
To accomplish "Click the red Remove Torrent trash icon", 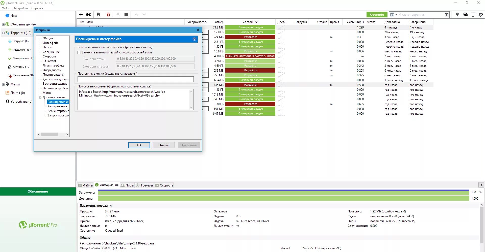I will [108, 15].
